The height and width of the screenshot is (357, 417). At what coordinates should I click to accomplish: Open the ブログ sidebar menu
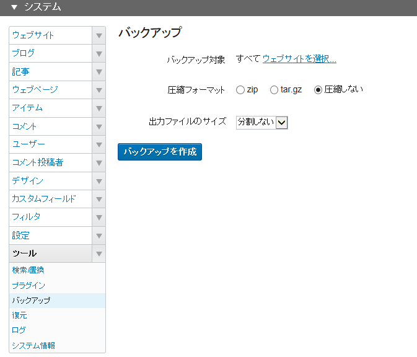click(51, 54)
